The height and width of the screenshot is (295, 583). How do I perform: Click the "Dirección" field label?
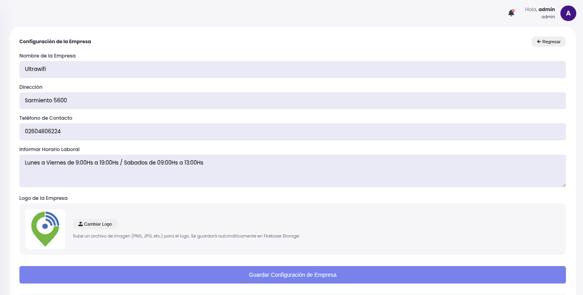coord(31,87)
